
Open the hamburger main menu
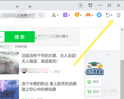pos(119,15)
